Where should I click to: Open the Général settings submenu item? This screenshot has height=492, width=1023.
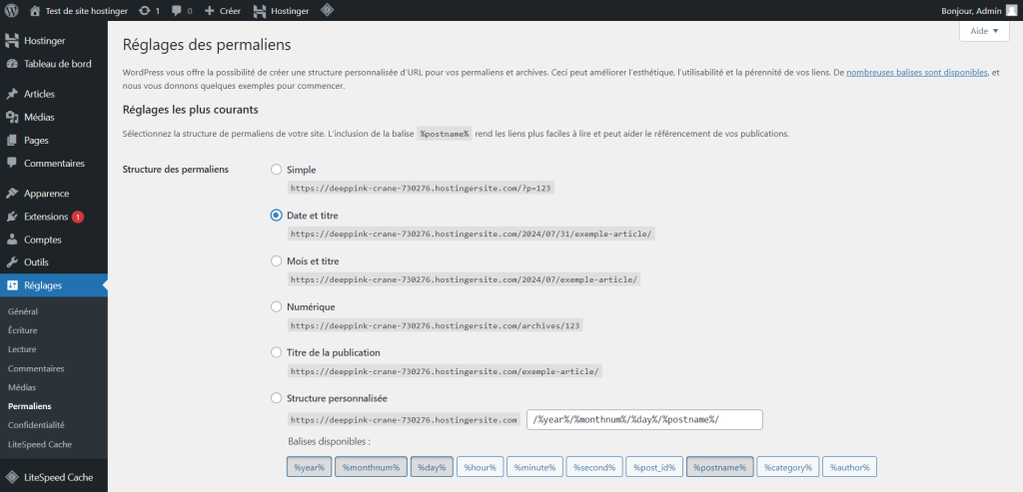23,311
